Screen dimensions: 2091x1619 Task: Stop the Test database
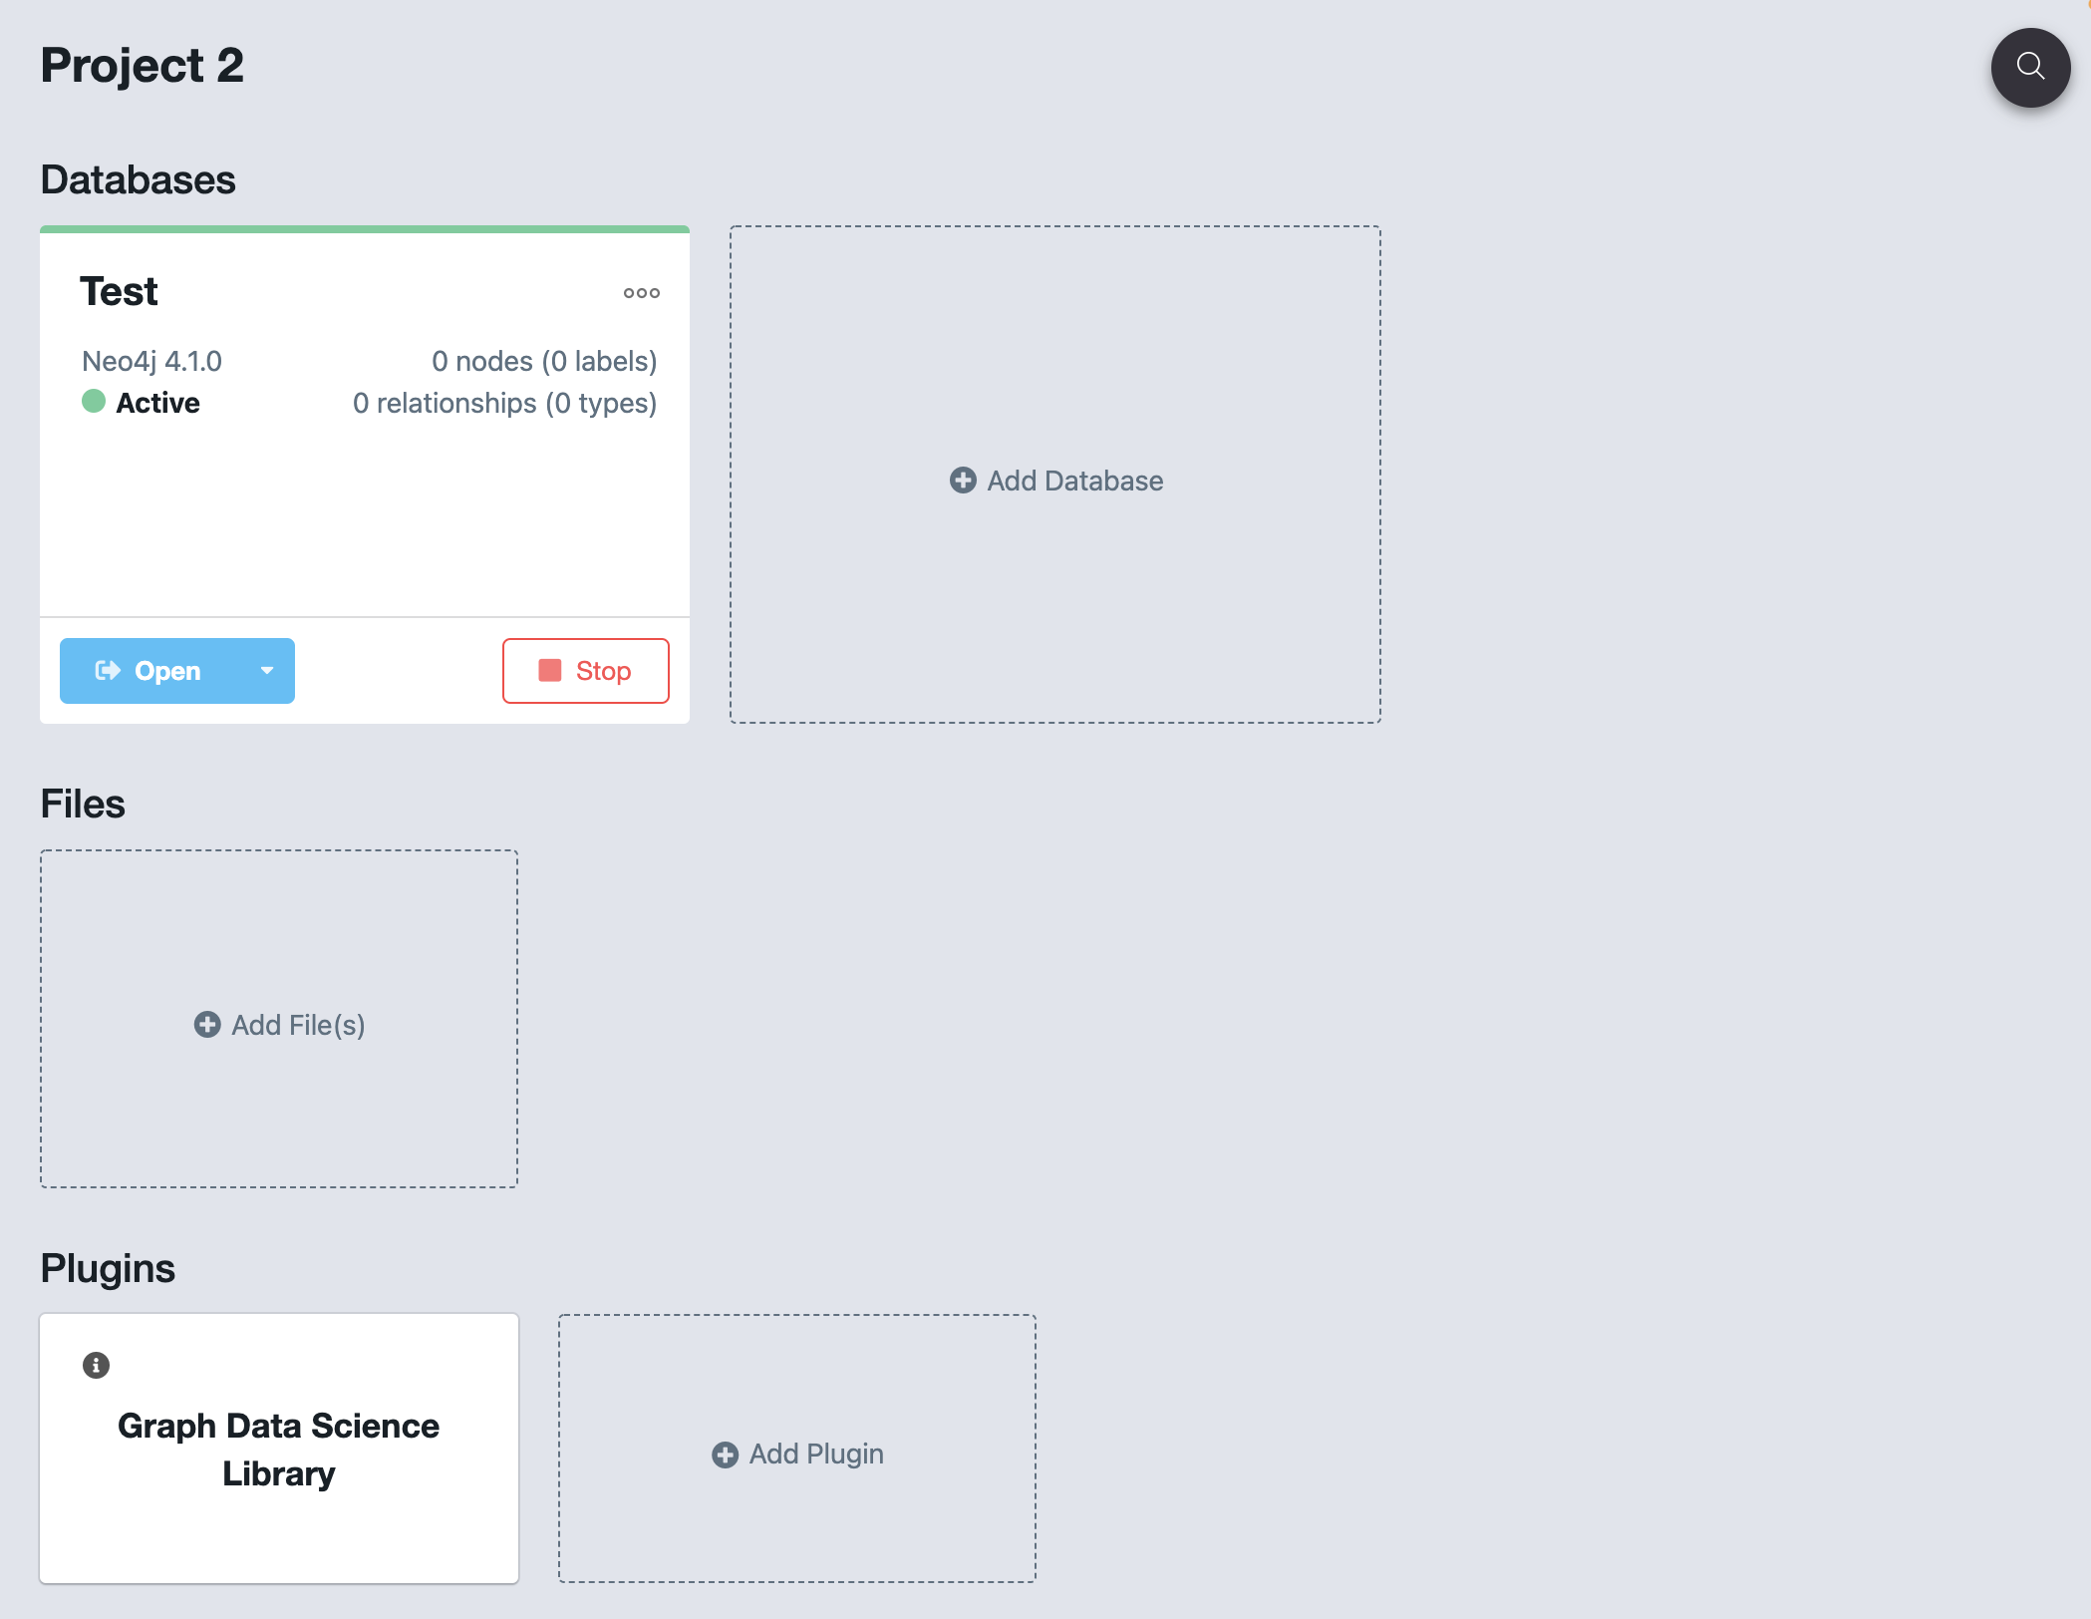pos(586,671)
